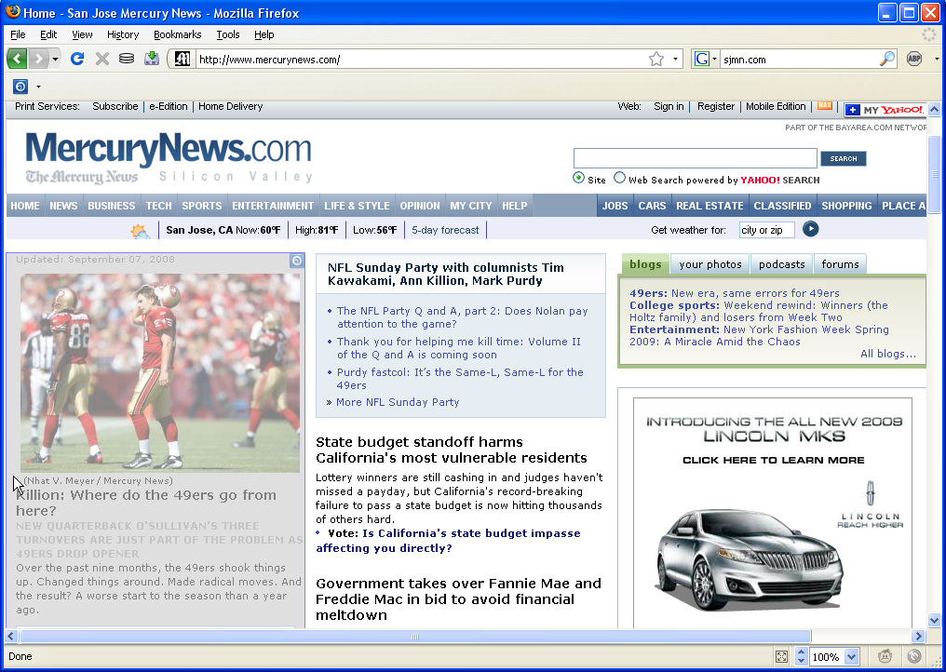Open Downloads with the green arrow icon

coord(152,58)
